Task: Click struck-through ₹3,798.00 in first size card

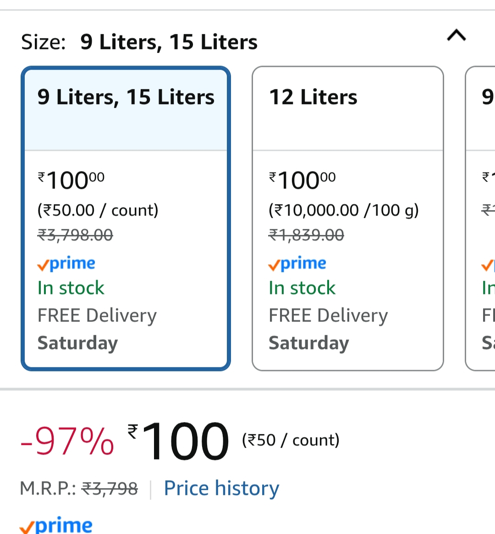Action: [x=75, y=235]
